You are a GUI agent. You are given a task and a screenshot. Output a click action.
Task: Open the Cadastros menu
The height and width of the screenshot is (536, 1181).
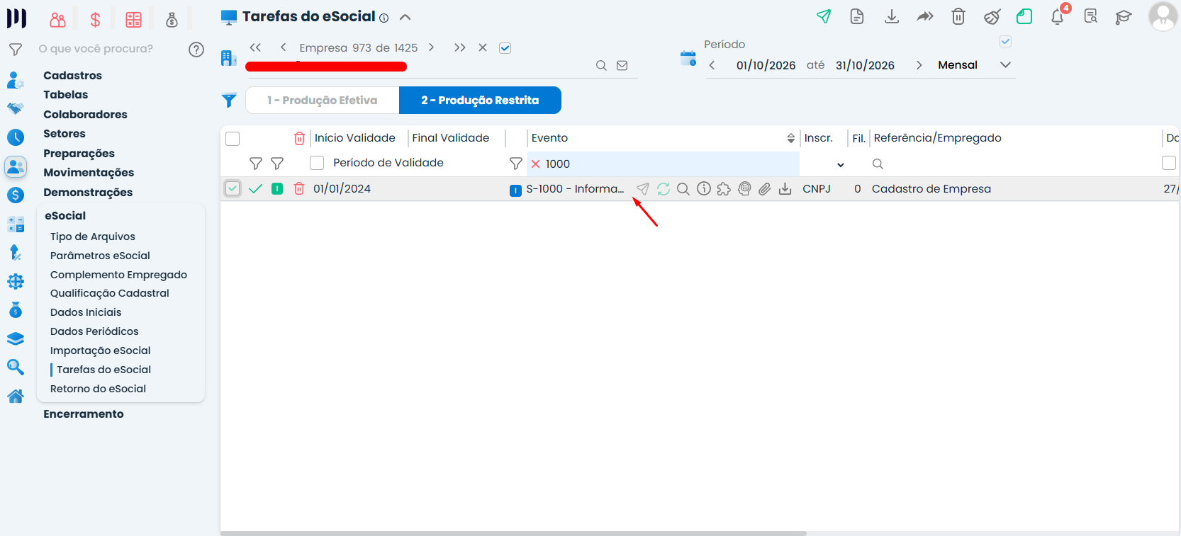coord(72,76)
